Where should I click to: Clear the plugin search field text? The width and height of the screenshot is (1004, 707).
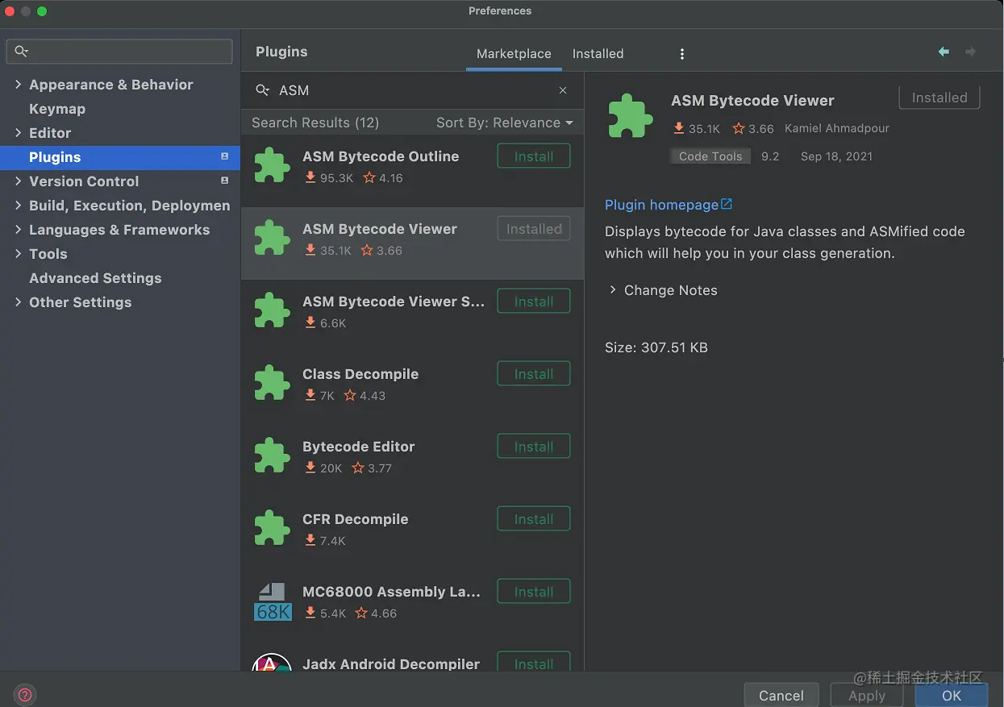(563, 90)
